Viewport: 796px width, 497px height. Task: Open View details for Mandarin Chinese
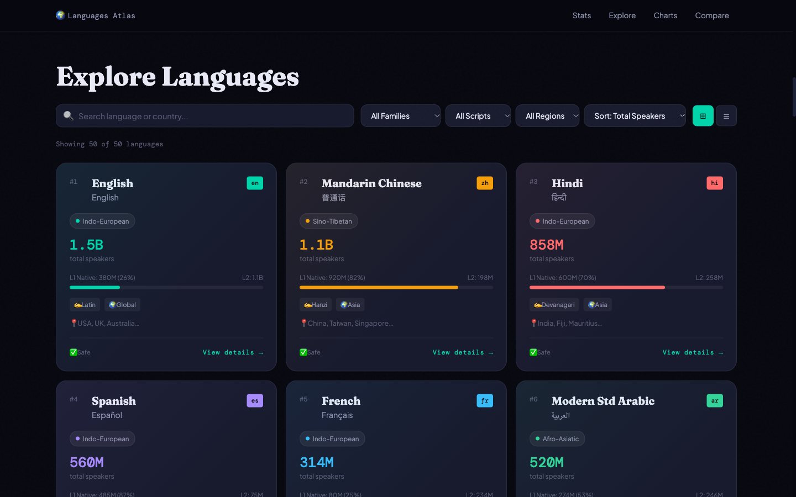[x=463, y=352]
